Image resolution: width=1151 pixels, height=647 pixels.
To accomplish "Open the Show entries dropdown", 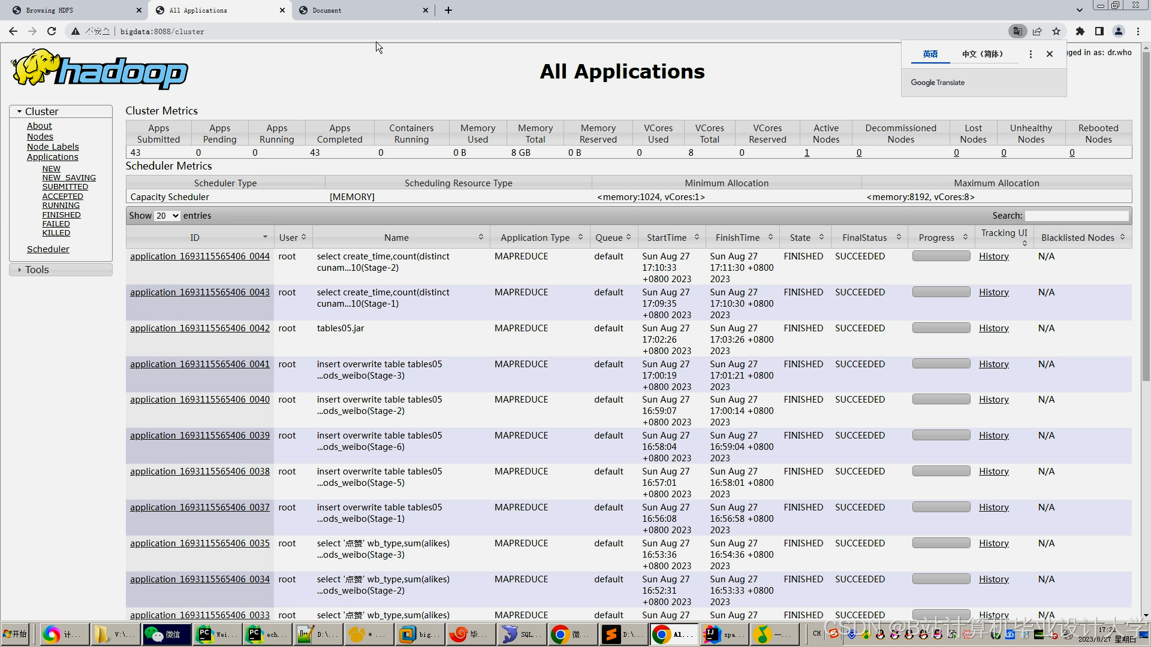I will click(167, 216).
